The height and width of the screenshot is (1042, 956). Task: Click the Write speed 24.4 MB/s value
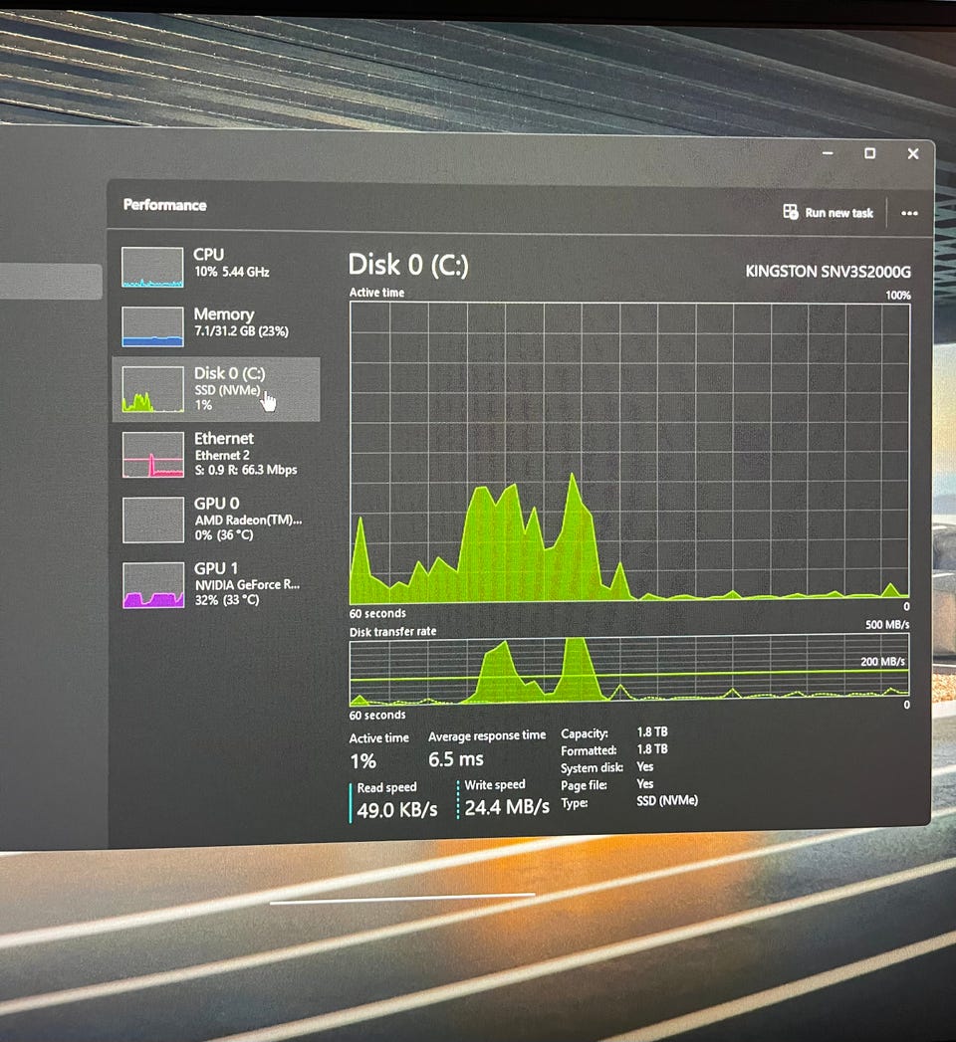coord(506,807)
